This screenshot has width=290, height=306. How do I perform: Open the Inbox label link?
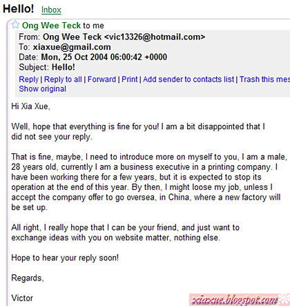point(51,10)
